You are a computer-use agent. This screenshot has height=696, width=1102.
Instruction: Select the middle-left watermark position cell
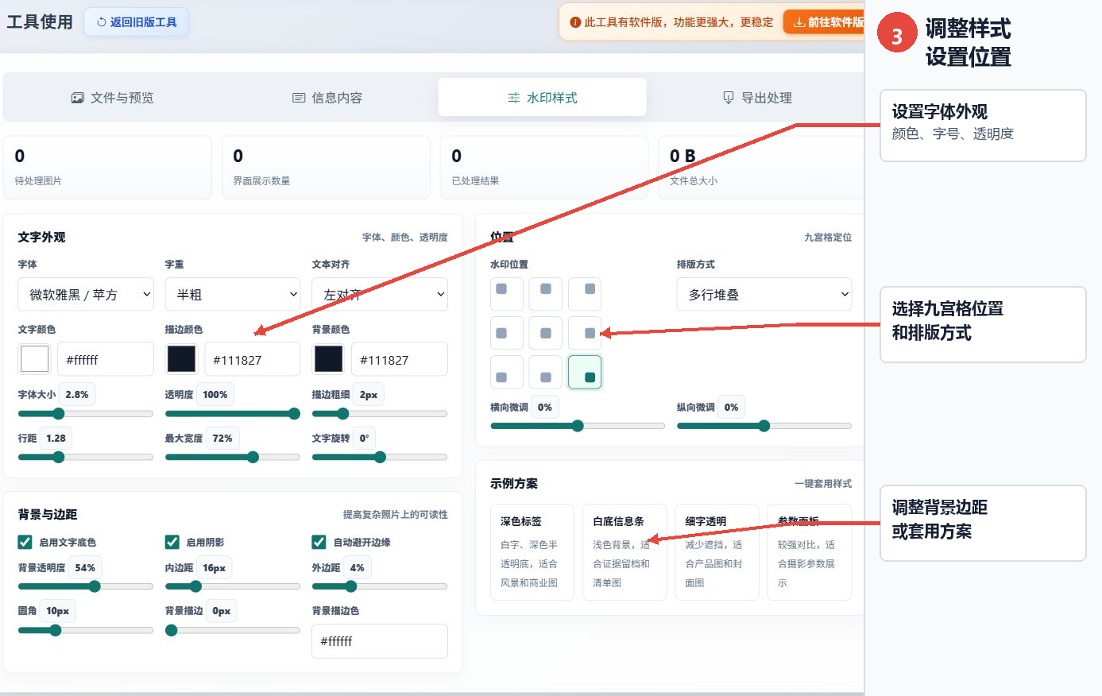(506, 333)
